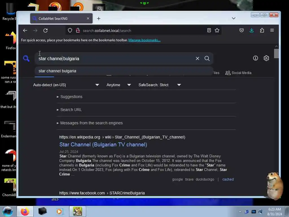The image size is (289, 217).
Task: Select Firefox desktop shortcut
Action: click(x=11, y=41)
